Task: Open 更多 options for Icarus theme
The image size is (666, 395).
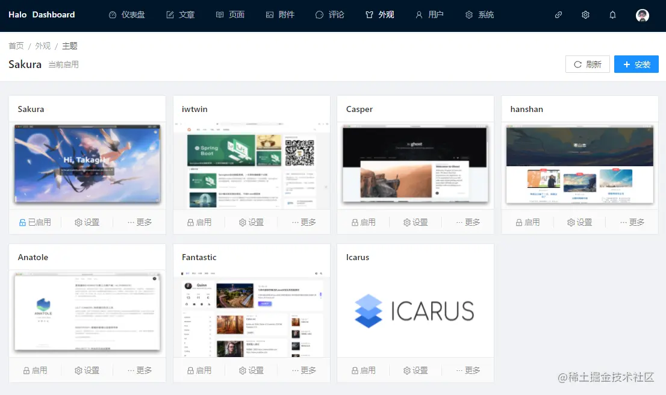Action: [468, 370]
